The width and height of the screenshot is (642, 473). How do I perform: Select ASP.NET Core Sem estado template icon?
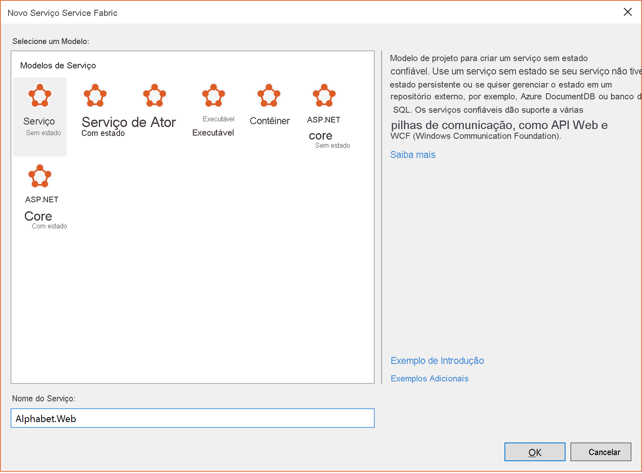coord(324,95)
